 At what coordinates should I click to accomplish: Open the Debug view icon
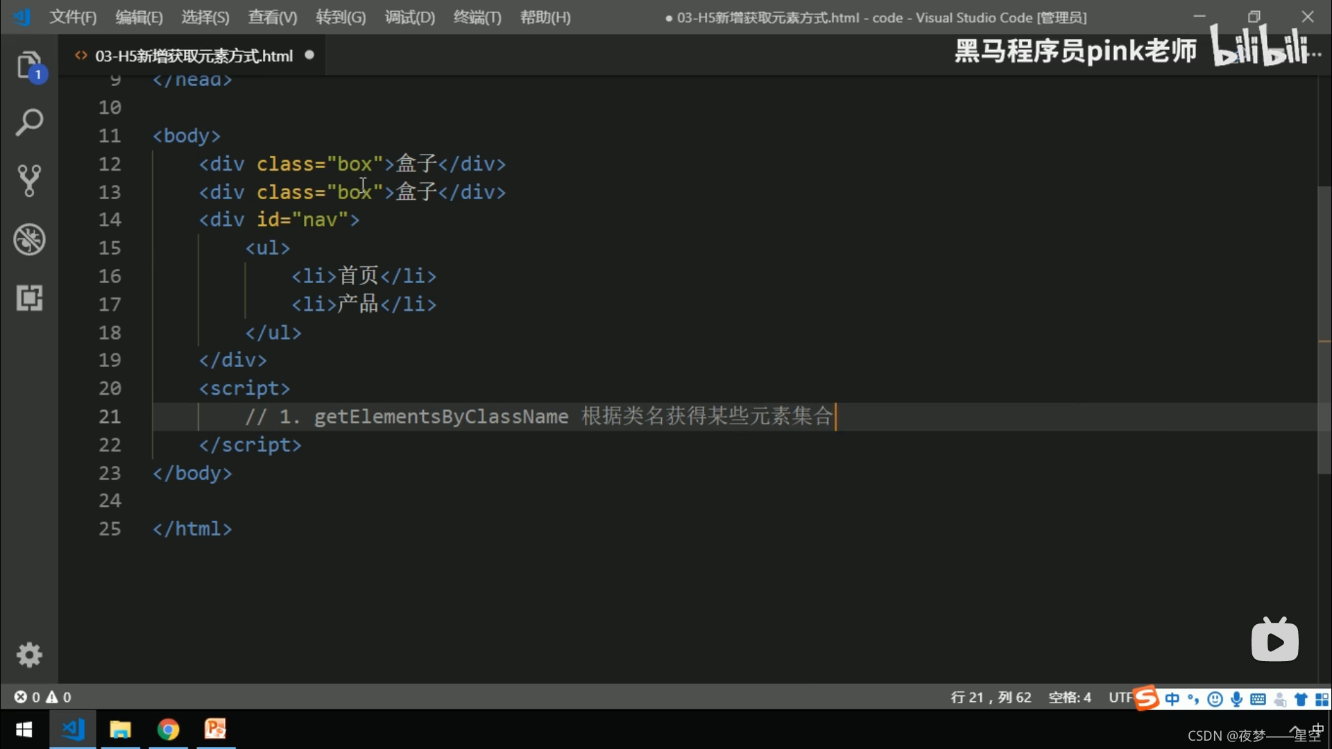click(x=29, y=239)
